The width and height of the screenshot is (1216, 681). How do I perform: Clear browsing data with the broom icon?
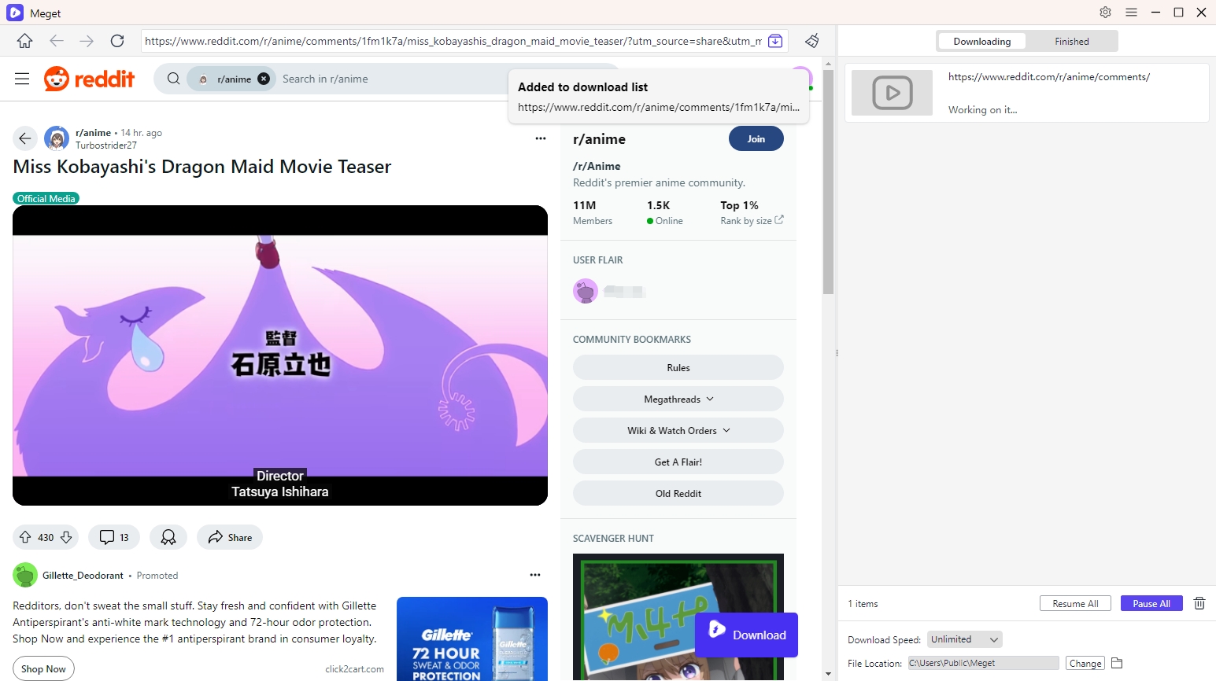click(812, 41)
